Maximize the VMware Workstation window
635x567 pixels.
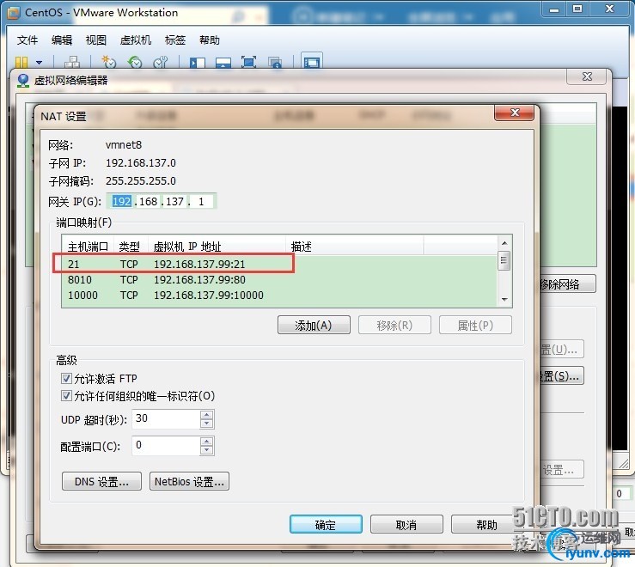tap(577, 9)
